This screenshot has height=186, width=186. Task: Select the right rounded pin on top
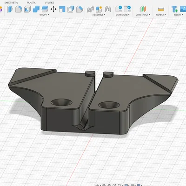tap(108, 74)
